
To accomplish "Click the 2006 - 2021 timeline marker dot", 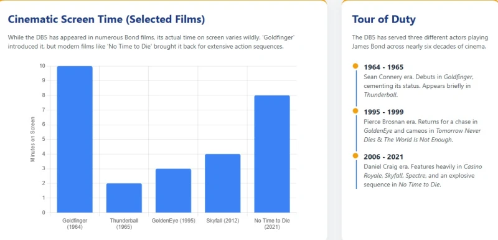I will point(355,156).
